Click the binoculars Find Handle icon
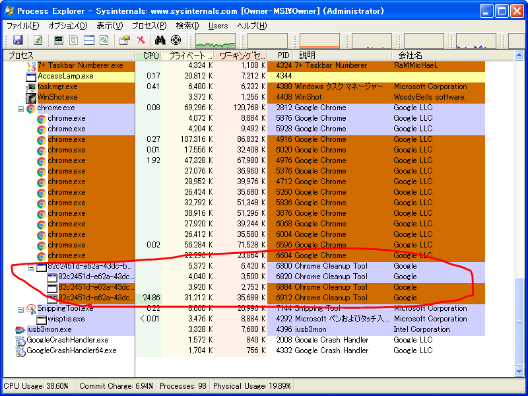Viewport: 528px width, 396px height. [160, 40]
